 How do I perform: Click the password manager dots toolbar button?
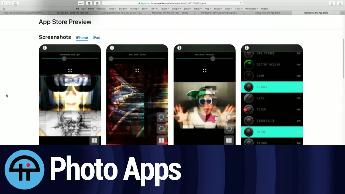pyautogui.click(x=81, y=3)
